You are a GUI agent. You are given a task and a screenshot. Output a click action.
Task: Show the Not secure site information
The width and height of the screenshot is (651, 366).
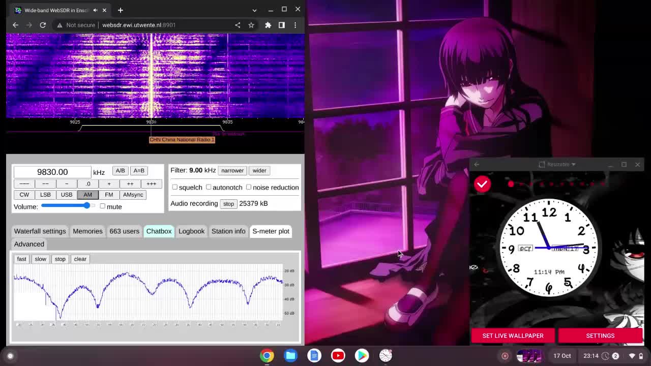tap(76, 25)
